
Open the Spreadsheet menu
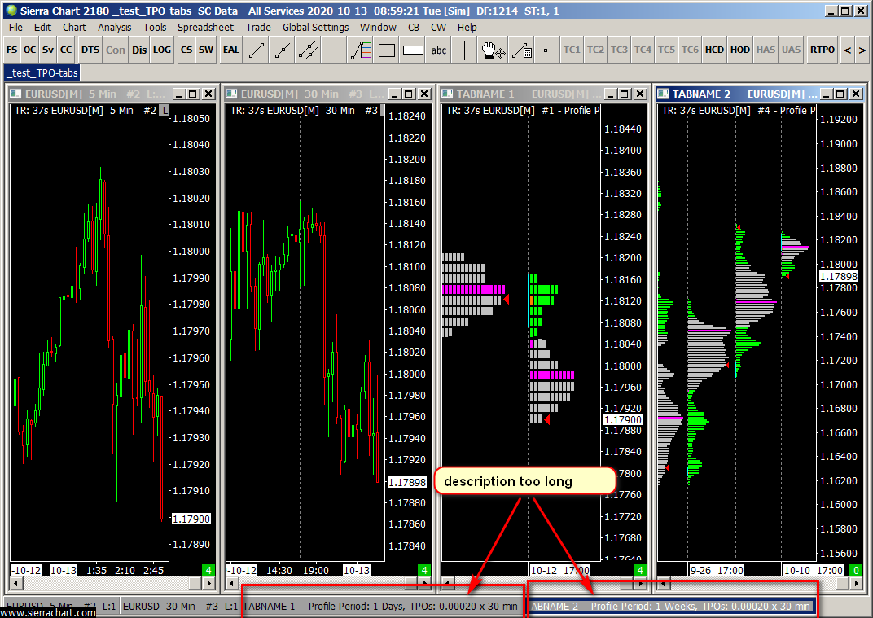pyautogui.click(x=205, y=28)
